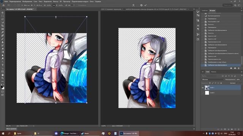Image resolution: width=243 pixels, height=136 pixels.
Task: Open Brush Settings panel icon
Action: pos(198,12)
